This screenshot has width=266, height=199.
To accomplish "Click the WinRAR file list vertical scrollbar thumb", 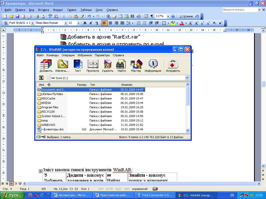I will tap(188, 96).
